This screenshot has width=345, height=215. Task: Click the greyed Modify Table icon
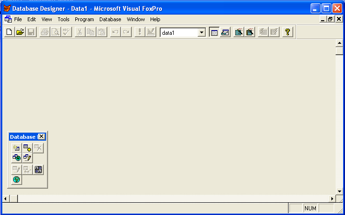[x=16, y=170]
